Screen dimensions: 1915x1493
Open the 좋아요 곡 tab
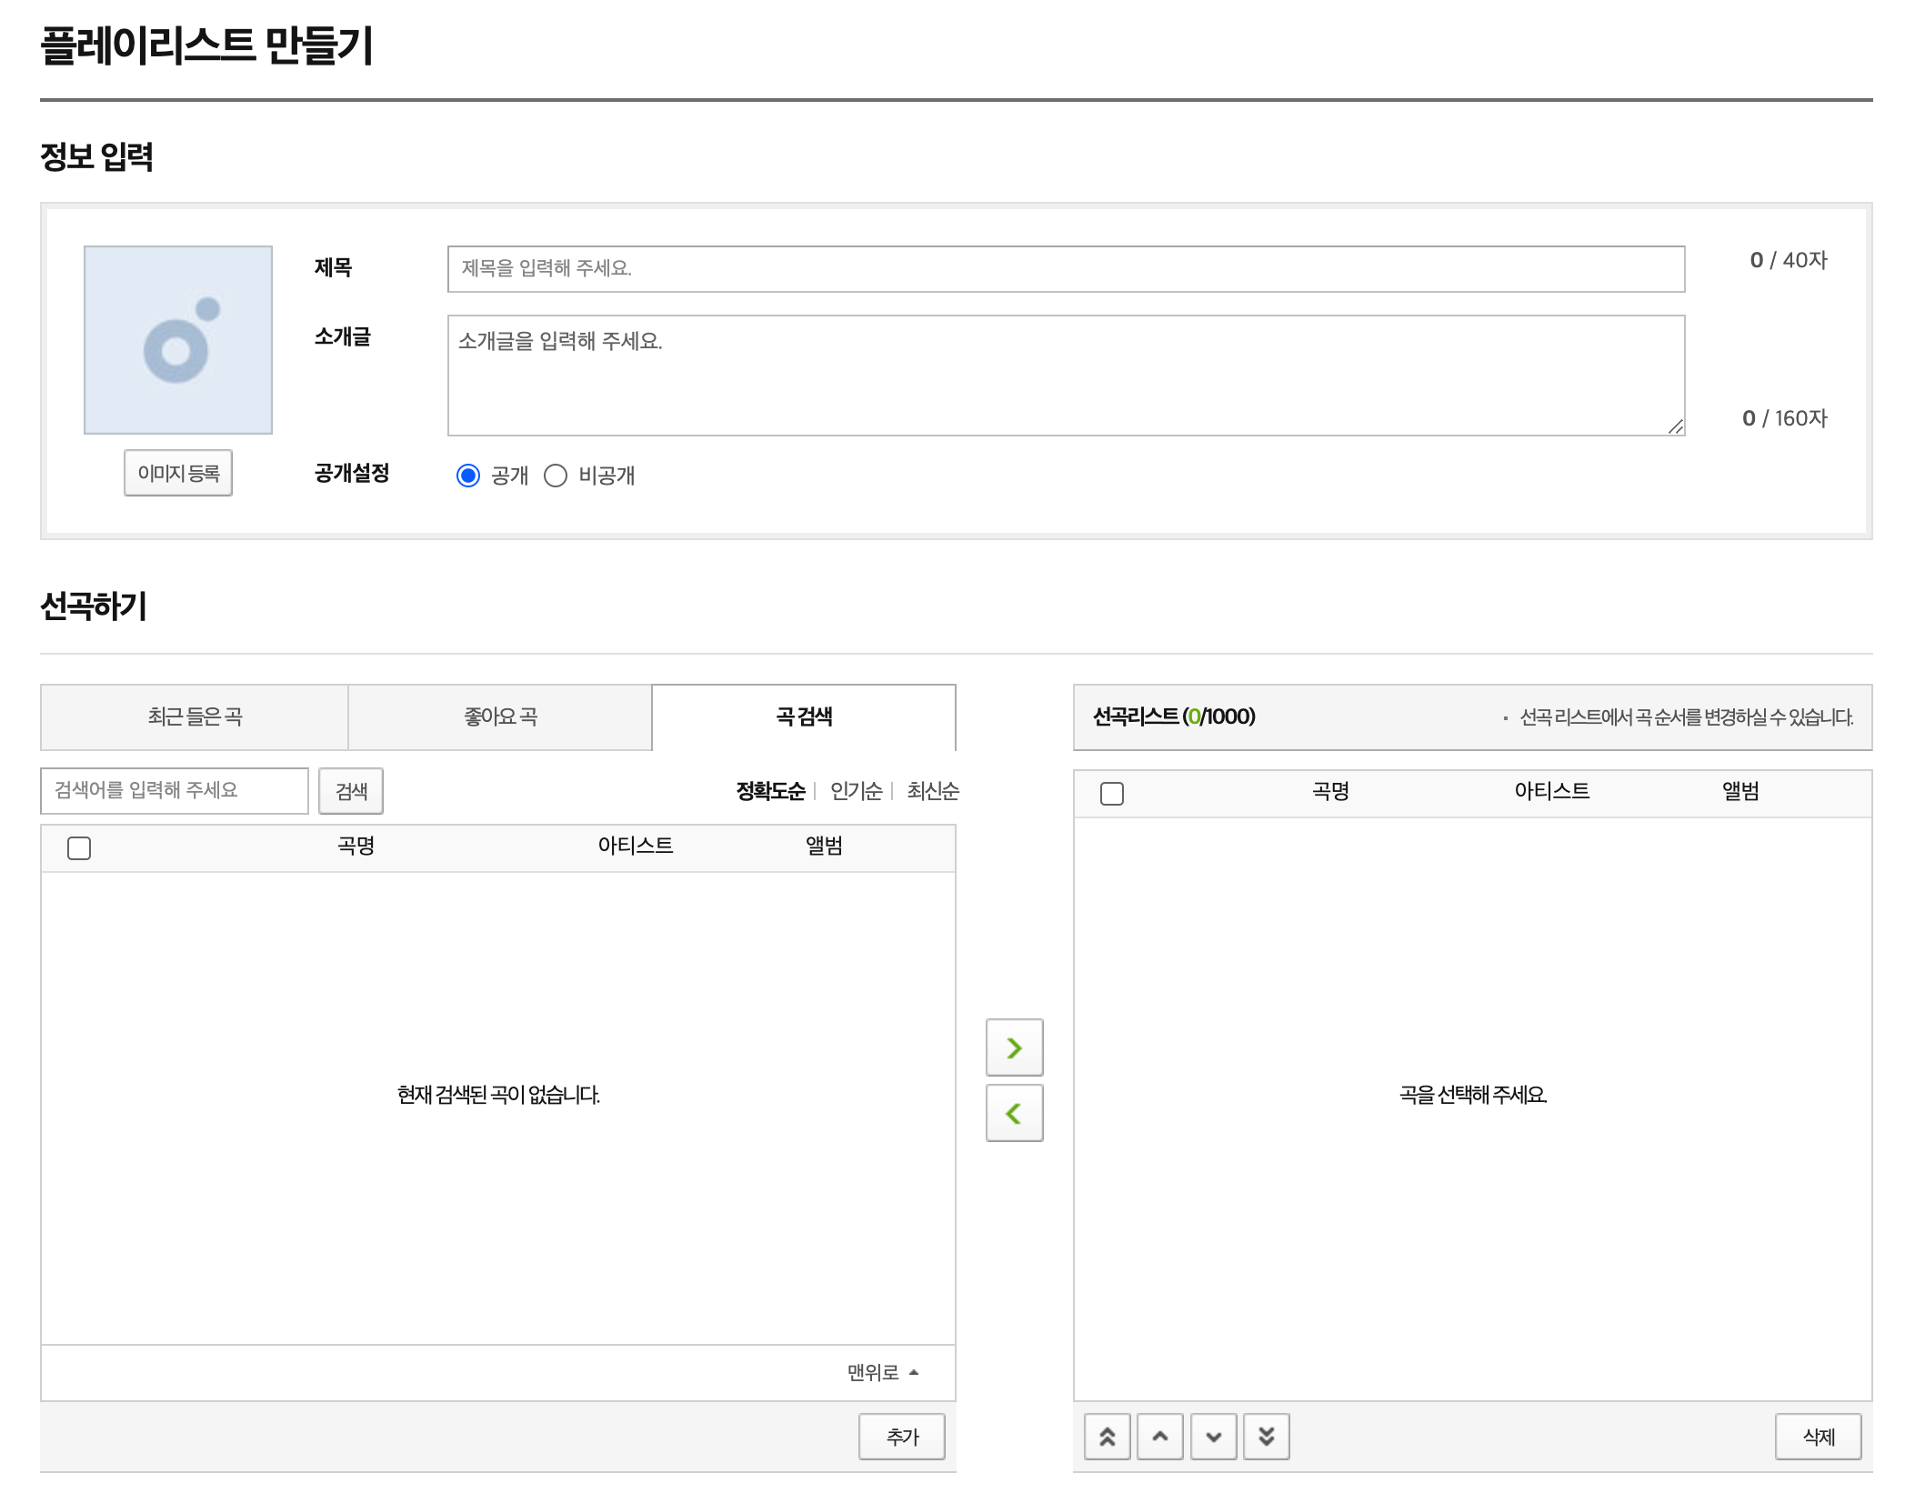[500, 717]
